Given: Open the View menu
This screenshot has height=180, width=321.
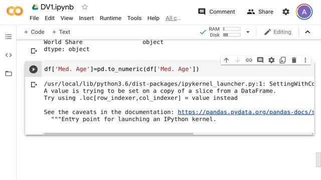Looking at the screenshot, I should 67,18.
